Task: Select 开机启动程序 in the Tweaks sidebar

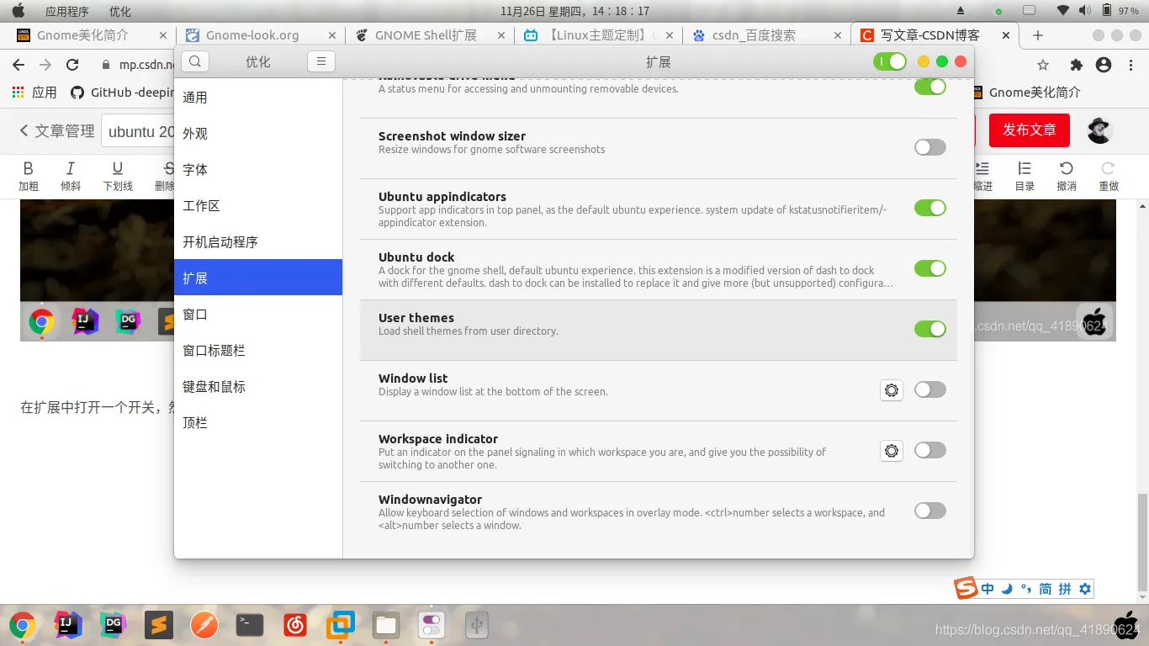Action: [x=258, y=242]
